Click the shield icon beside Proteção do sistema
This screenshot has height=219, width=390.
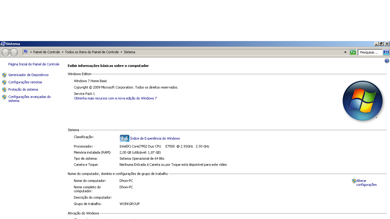click(4, 89)
